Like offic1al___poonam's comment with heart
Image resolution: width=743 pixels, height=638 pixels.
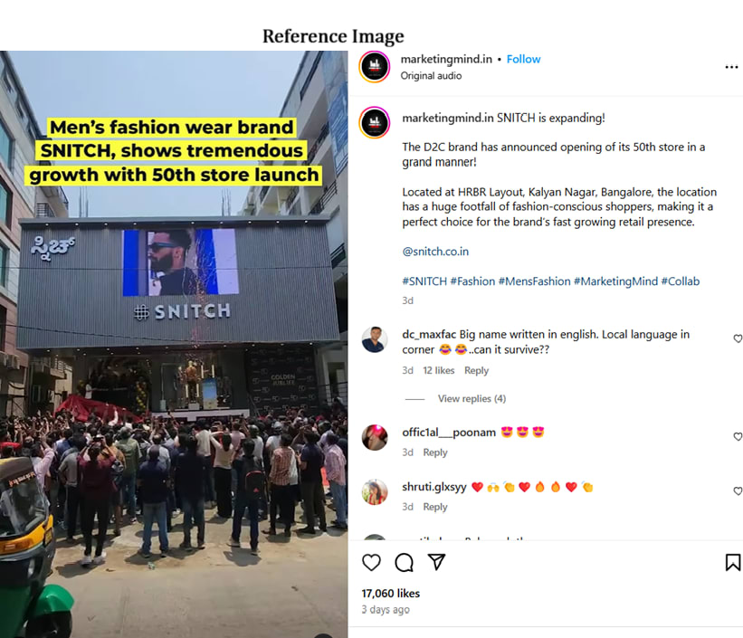[738, 436]
